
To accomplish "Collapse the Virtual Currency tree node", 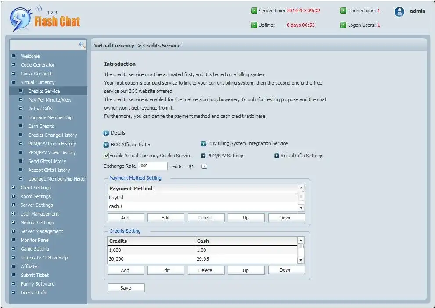I will click(x=13, y=82).
